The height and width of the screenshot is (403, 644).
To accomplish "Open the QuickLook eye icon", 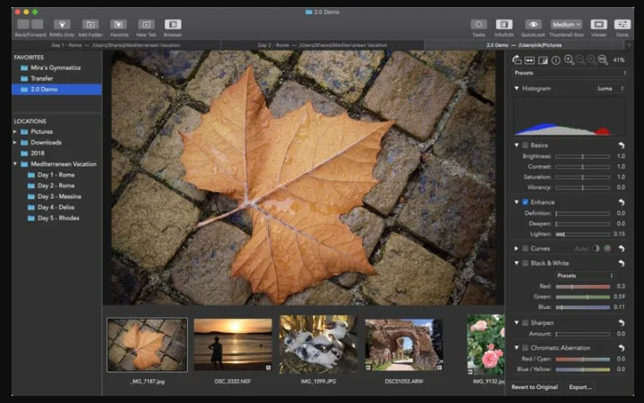I will (x=533, y=25).
